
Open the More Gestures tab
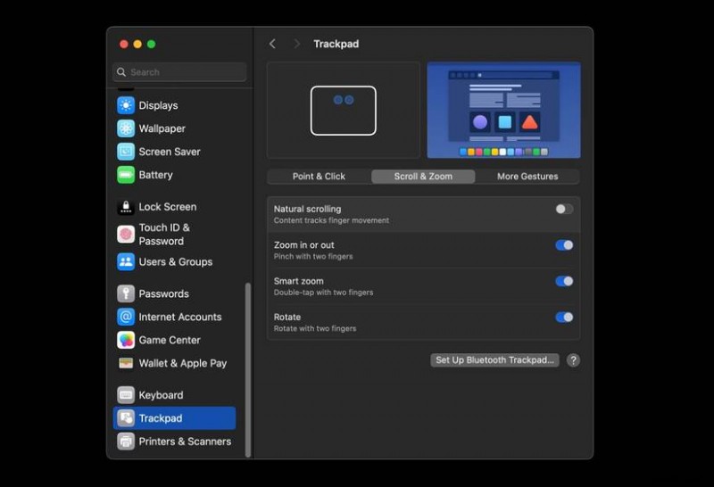coord(527,177)
